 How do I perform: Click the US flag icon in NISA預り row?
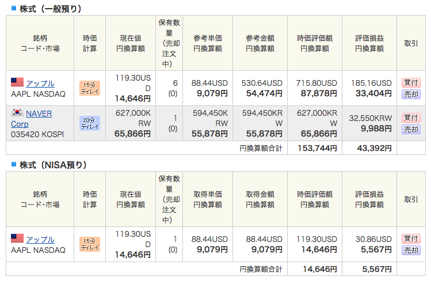[x=17, y=238]
